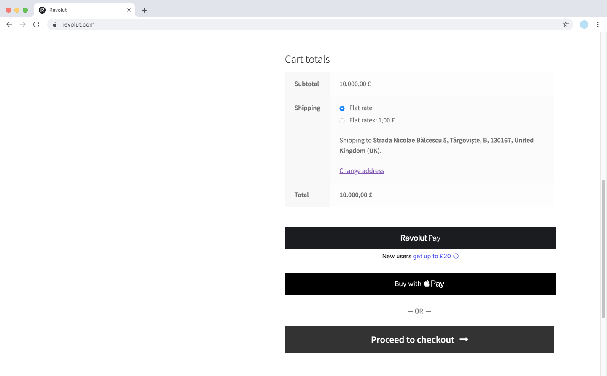This screenshot has height=376, width=607.
Task: Click the revolut.com address bar
Action: click(x=310, y=24)
